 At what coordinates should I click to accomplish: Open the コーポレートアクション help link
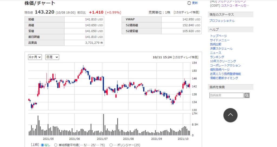pos(225,65)
